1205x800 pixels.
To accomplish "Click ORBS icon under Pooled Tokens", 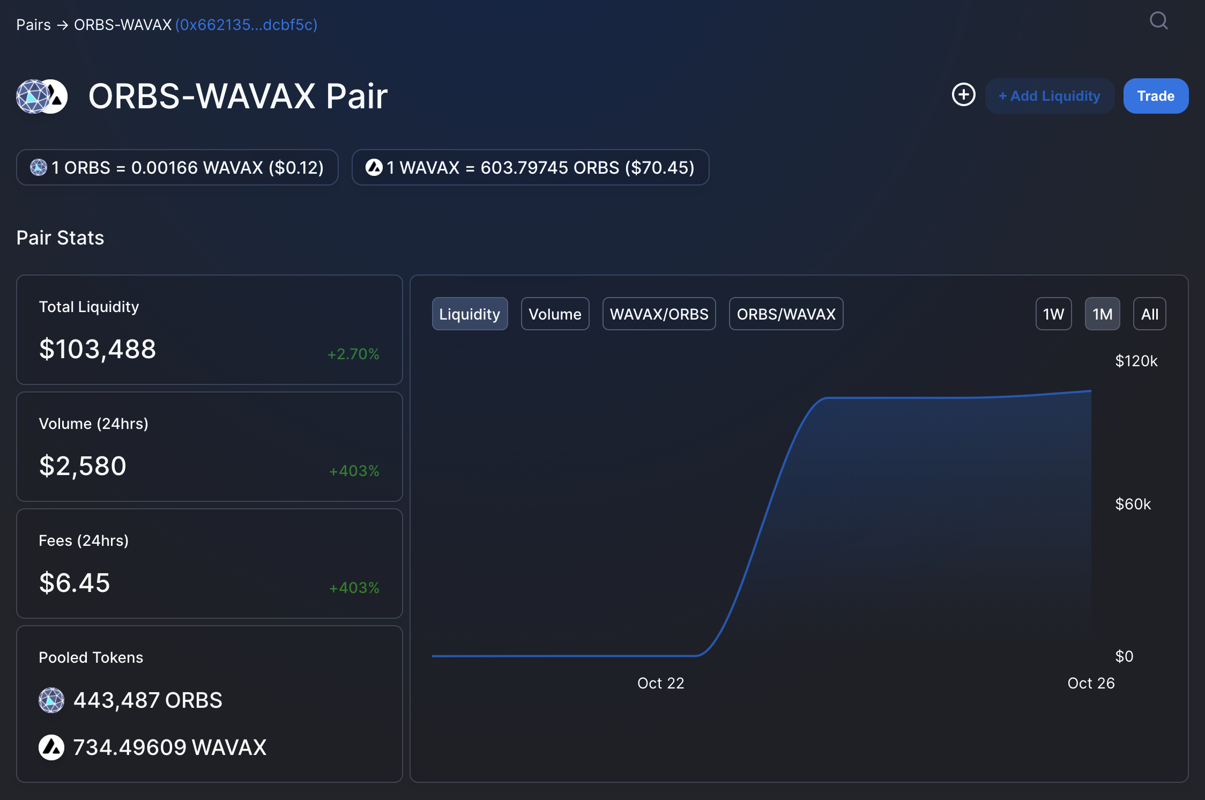I will [51, 700].
